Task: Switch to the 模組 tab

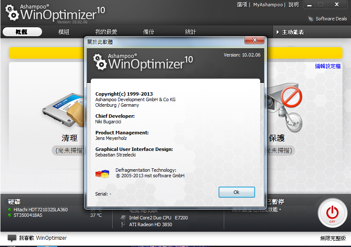Action: [64, 32]
